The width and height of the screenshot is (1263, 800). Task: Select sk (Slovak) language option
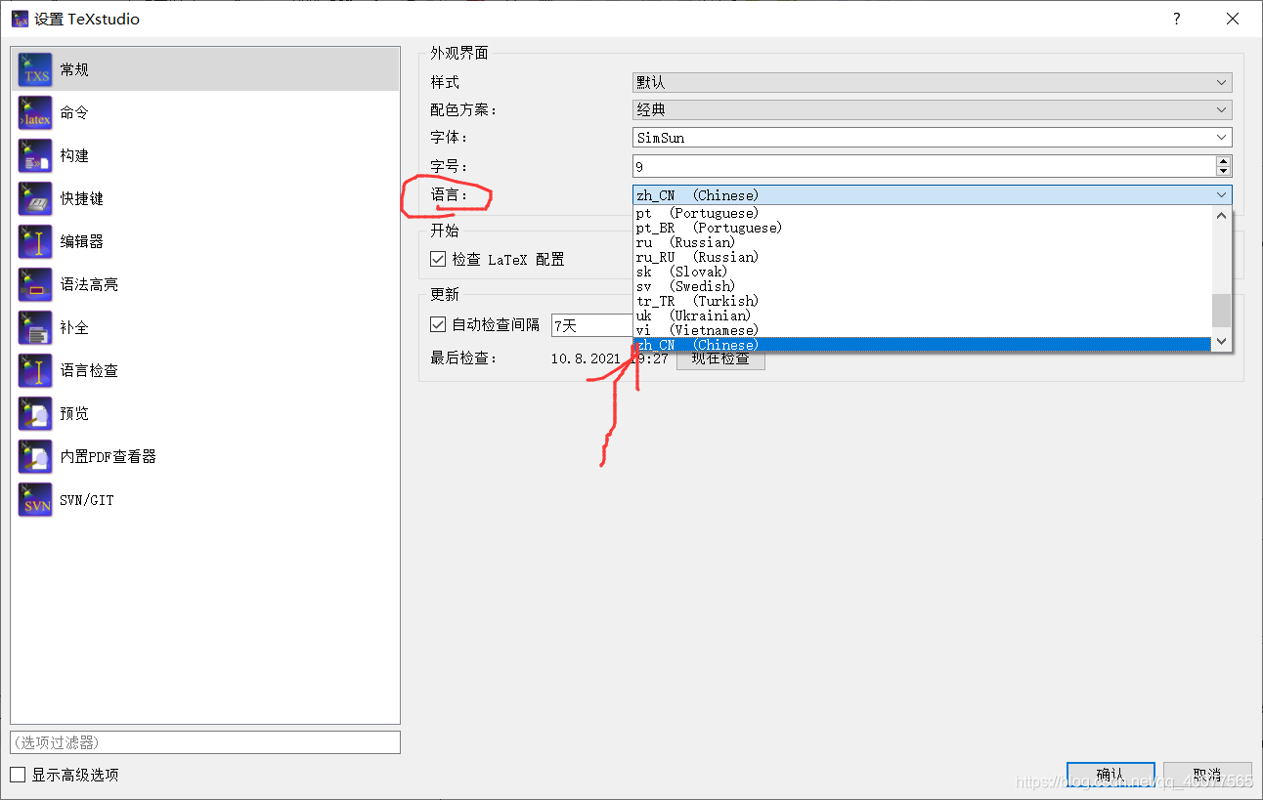coord(922,272)
